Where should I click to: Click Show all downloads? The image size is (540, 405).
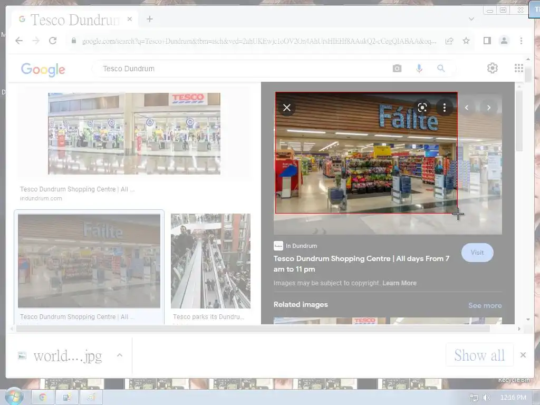click(479, 355)
